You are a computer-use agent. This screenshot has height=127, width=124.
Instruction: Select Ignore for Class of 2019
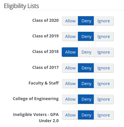point(104,36)
